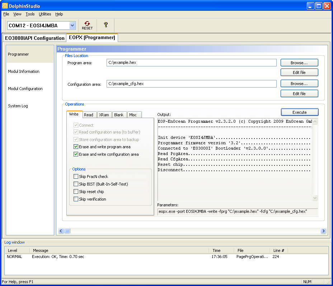Image resolution: width=333 pixels, height=286 pixels.
Task: Click the Message column header in Log window
Action: point(119,250)
